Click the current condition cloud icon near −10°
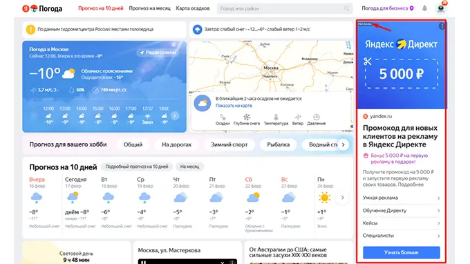This screenshot has height=264, width=470. 68,74
